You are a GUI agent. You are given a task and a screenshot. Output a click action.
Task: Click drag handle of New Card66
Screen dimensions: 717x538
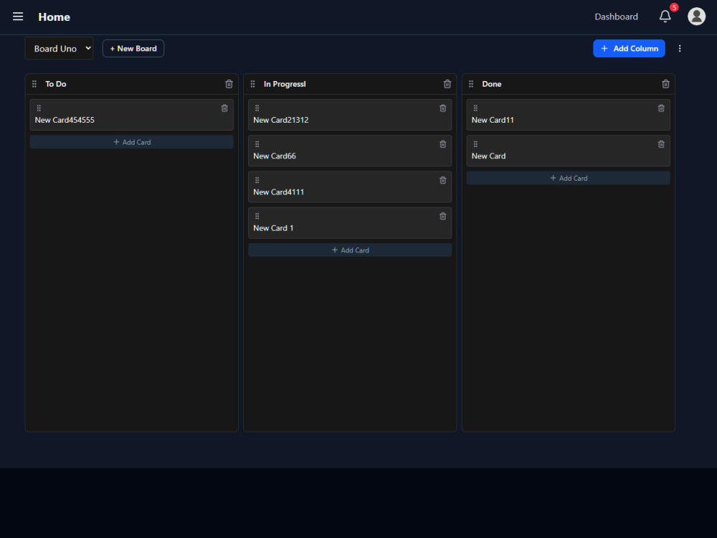pyautogui.click(x=257, y=144)
